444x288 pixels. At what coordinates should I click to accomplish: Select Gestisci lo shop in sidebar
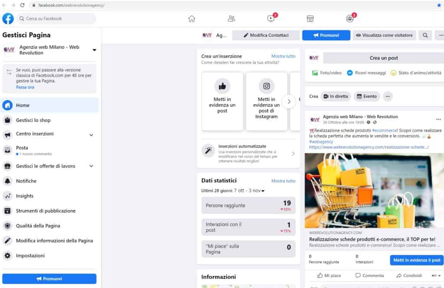[x=50, y=120]
